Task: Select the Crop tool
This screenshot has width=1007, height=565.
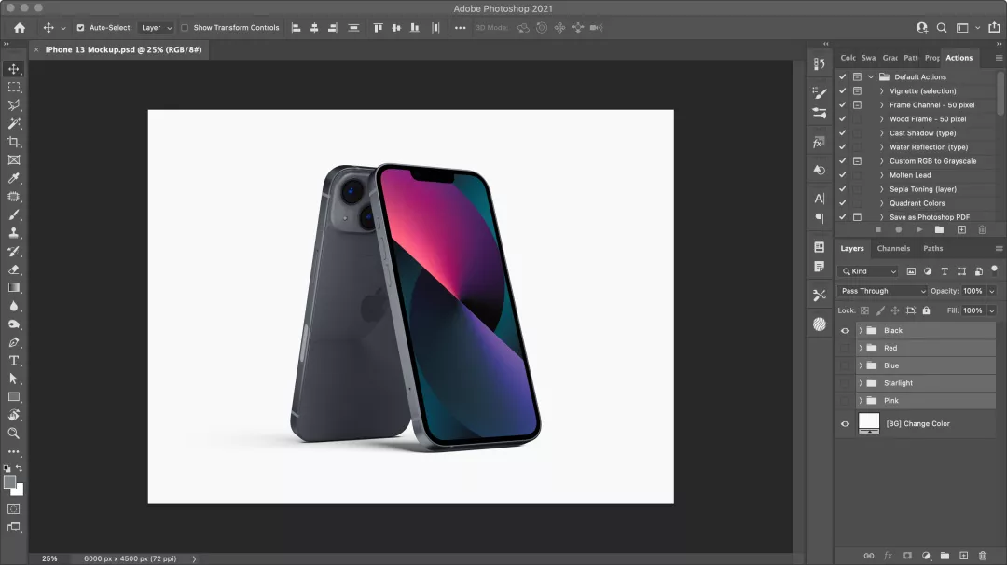Action: [x=14, y=142]
